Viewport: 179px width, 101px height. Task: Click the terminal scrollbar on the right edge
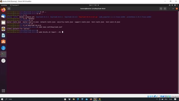tap(178, 52)
